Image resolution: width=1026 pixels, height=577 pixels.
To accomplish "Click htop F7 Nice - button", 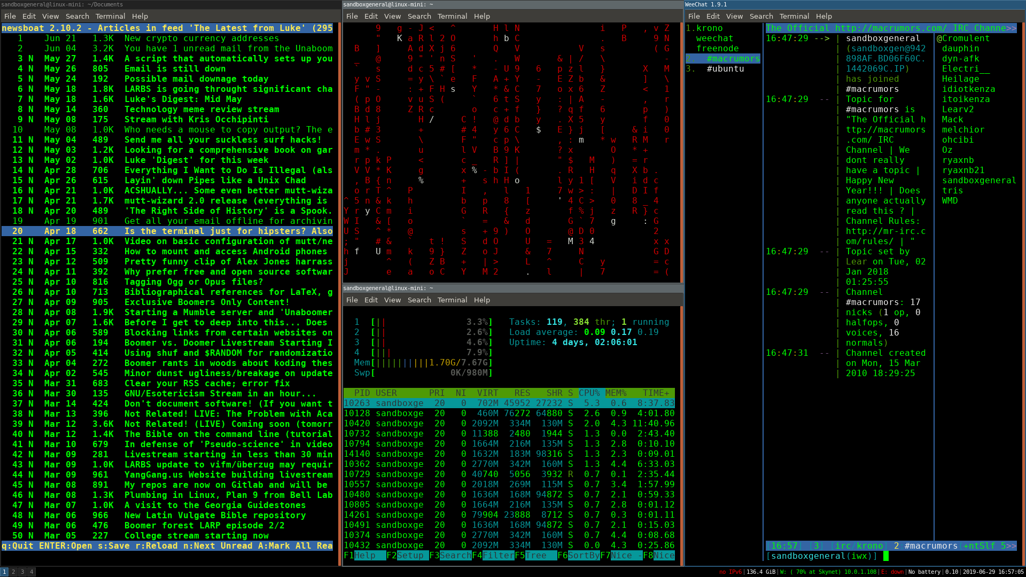I will pos(621,556).
